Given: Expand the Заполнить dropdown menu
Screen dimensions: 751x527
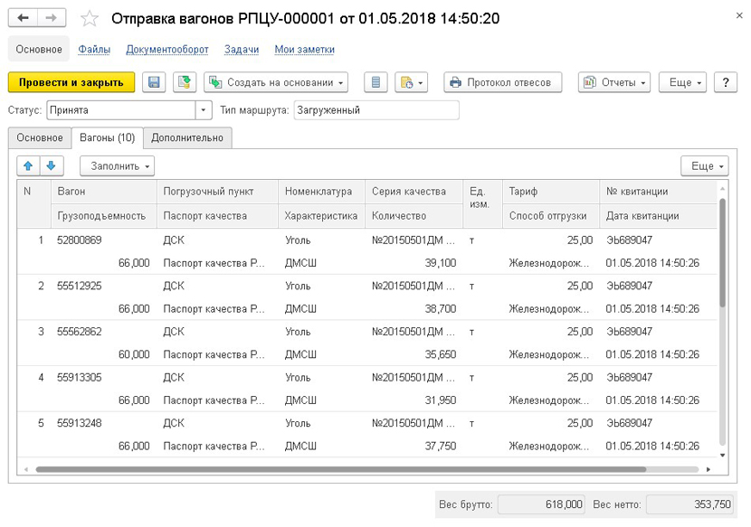Looking at the screenshot, I should click(x=118, y=166).
